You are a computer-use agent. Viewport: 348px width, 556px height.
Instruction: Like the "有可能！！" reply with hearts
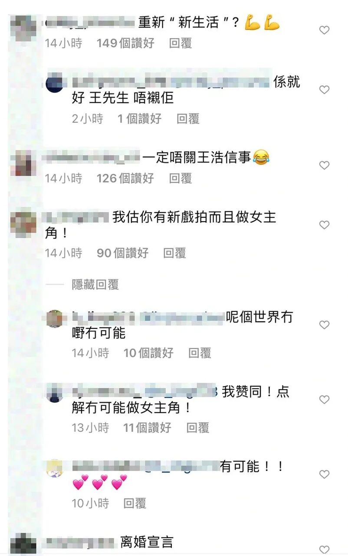(324, 474)
